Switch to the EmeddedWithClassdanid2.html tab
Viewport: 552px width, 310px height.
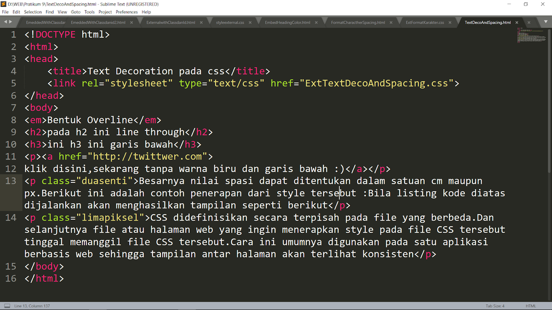pyautogui.click(x=98, y=22)
